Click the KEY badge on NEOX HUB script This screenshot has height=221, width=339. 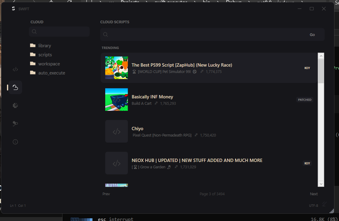[x=307, y=163]
